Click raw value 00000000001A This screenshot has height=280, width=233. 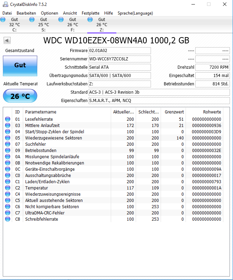pyautogui.click(x=206, y=188)
